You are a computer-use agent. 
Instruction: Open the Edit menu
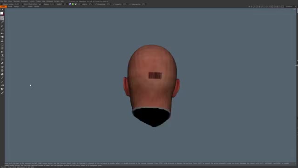tap(6, 1)
